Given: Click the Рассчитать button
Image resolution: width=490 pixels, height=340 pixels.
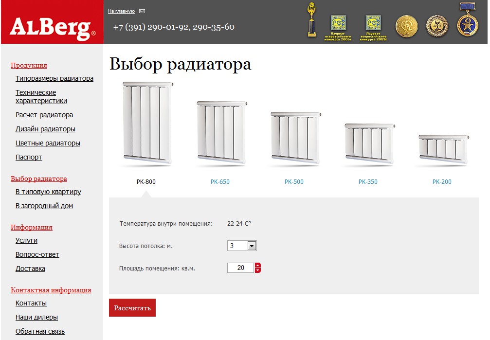Looking at the screenshot, I should click(132, 308).
